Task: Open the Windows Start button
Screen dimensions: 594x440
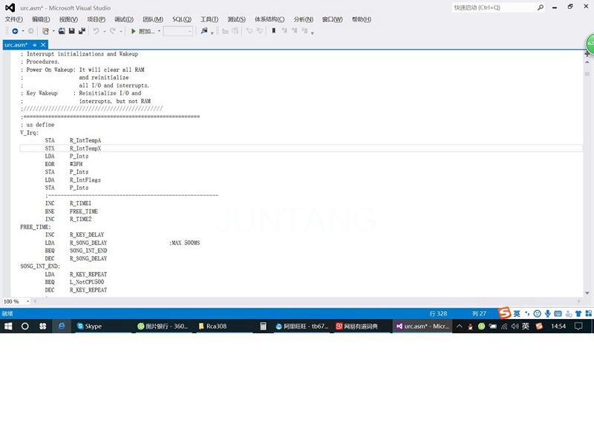Action: pos(8,326)
